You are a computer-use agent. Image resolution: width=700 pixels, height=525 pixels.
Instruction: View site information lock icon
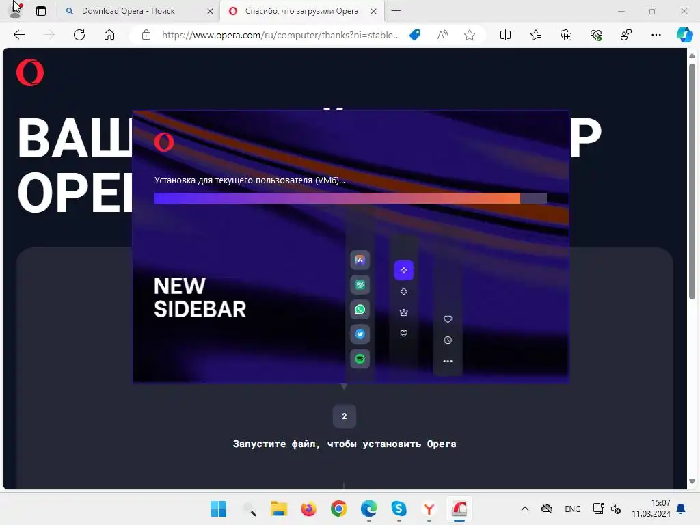coord(146,35)
